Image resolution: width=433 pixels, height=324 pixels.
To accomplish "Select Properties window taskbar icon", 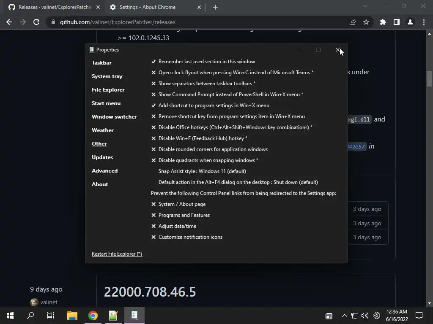I will 134,316.
